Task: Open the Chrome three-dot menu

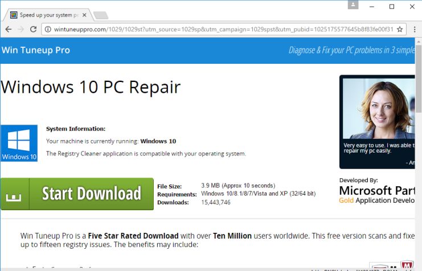Action: tap(415, 29)
